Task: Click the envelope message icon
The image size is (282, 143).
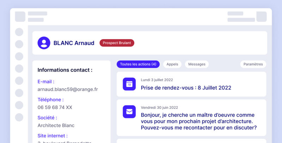Action: coord(129,112)
